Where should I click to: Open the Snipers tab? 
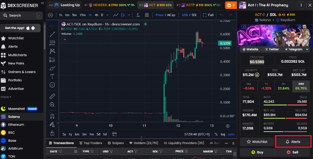pyautogui.click(x=115, y=143)
